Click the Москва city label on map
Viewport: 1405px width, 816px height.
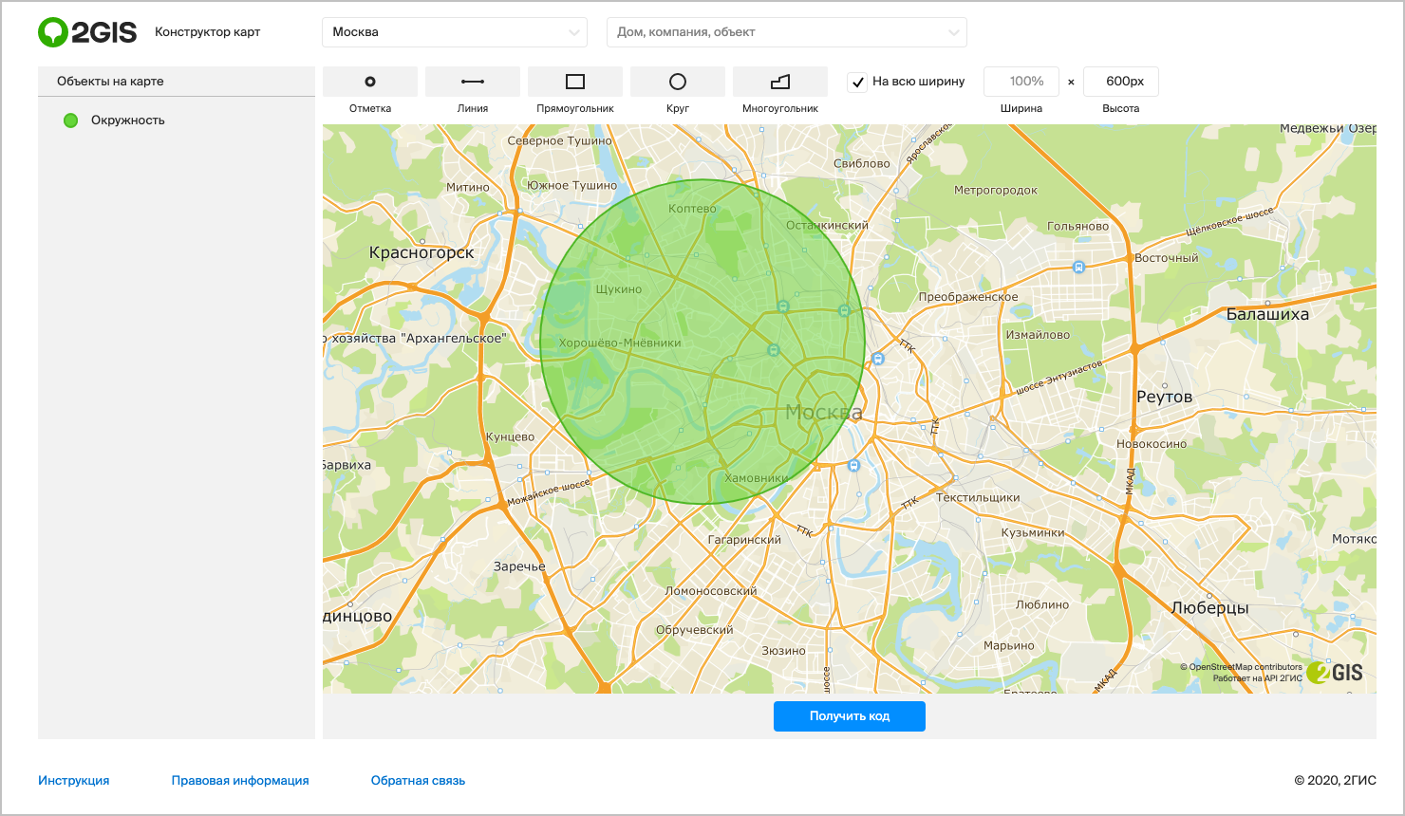click(x=824, y=413)
